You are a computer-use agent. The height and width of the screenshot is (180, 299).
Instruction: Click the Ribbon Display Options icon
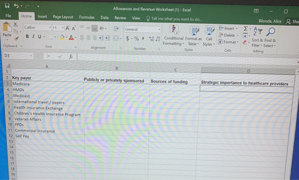pos(256,11)
